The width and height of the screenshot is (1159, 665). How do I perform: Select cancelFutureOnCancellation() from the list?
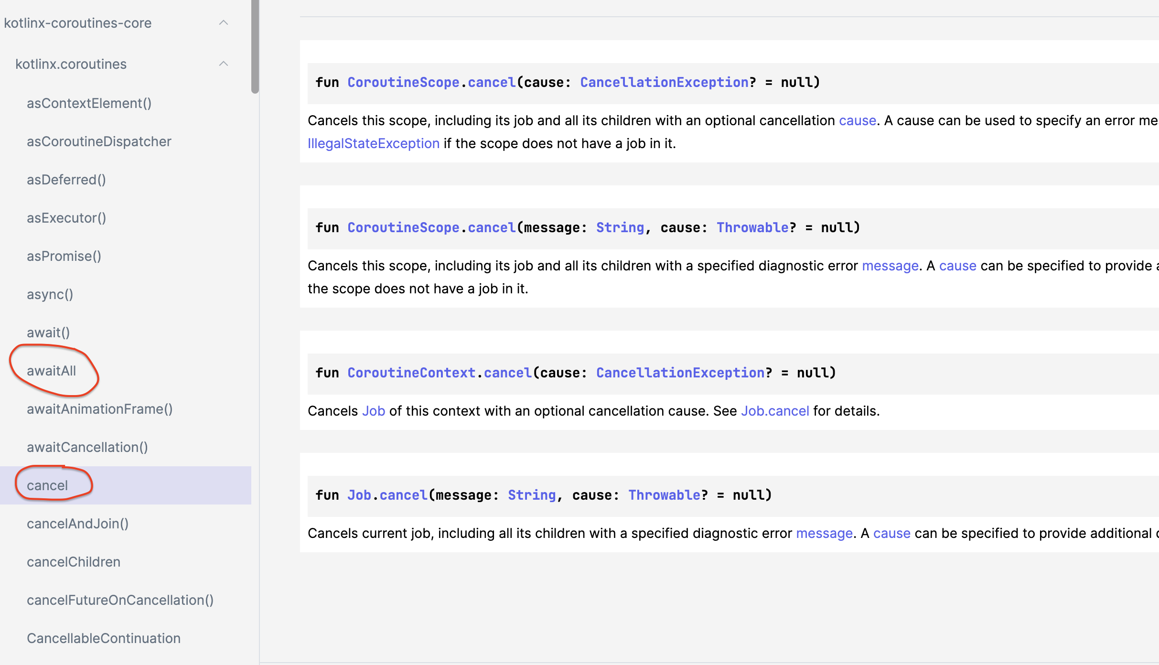click(x=120, y=600)
